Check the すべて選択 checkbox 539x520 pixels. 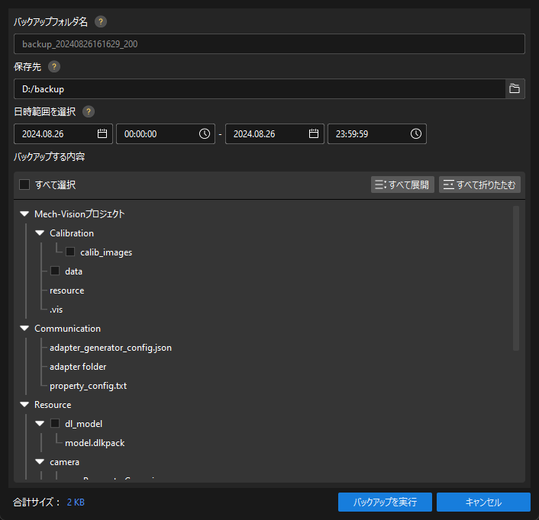coord(24,185)
